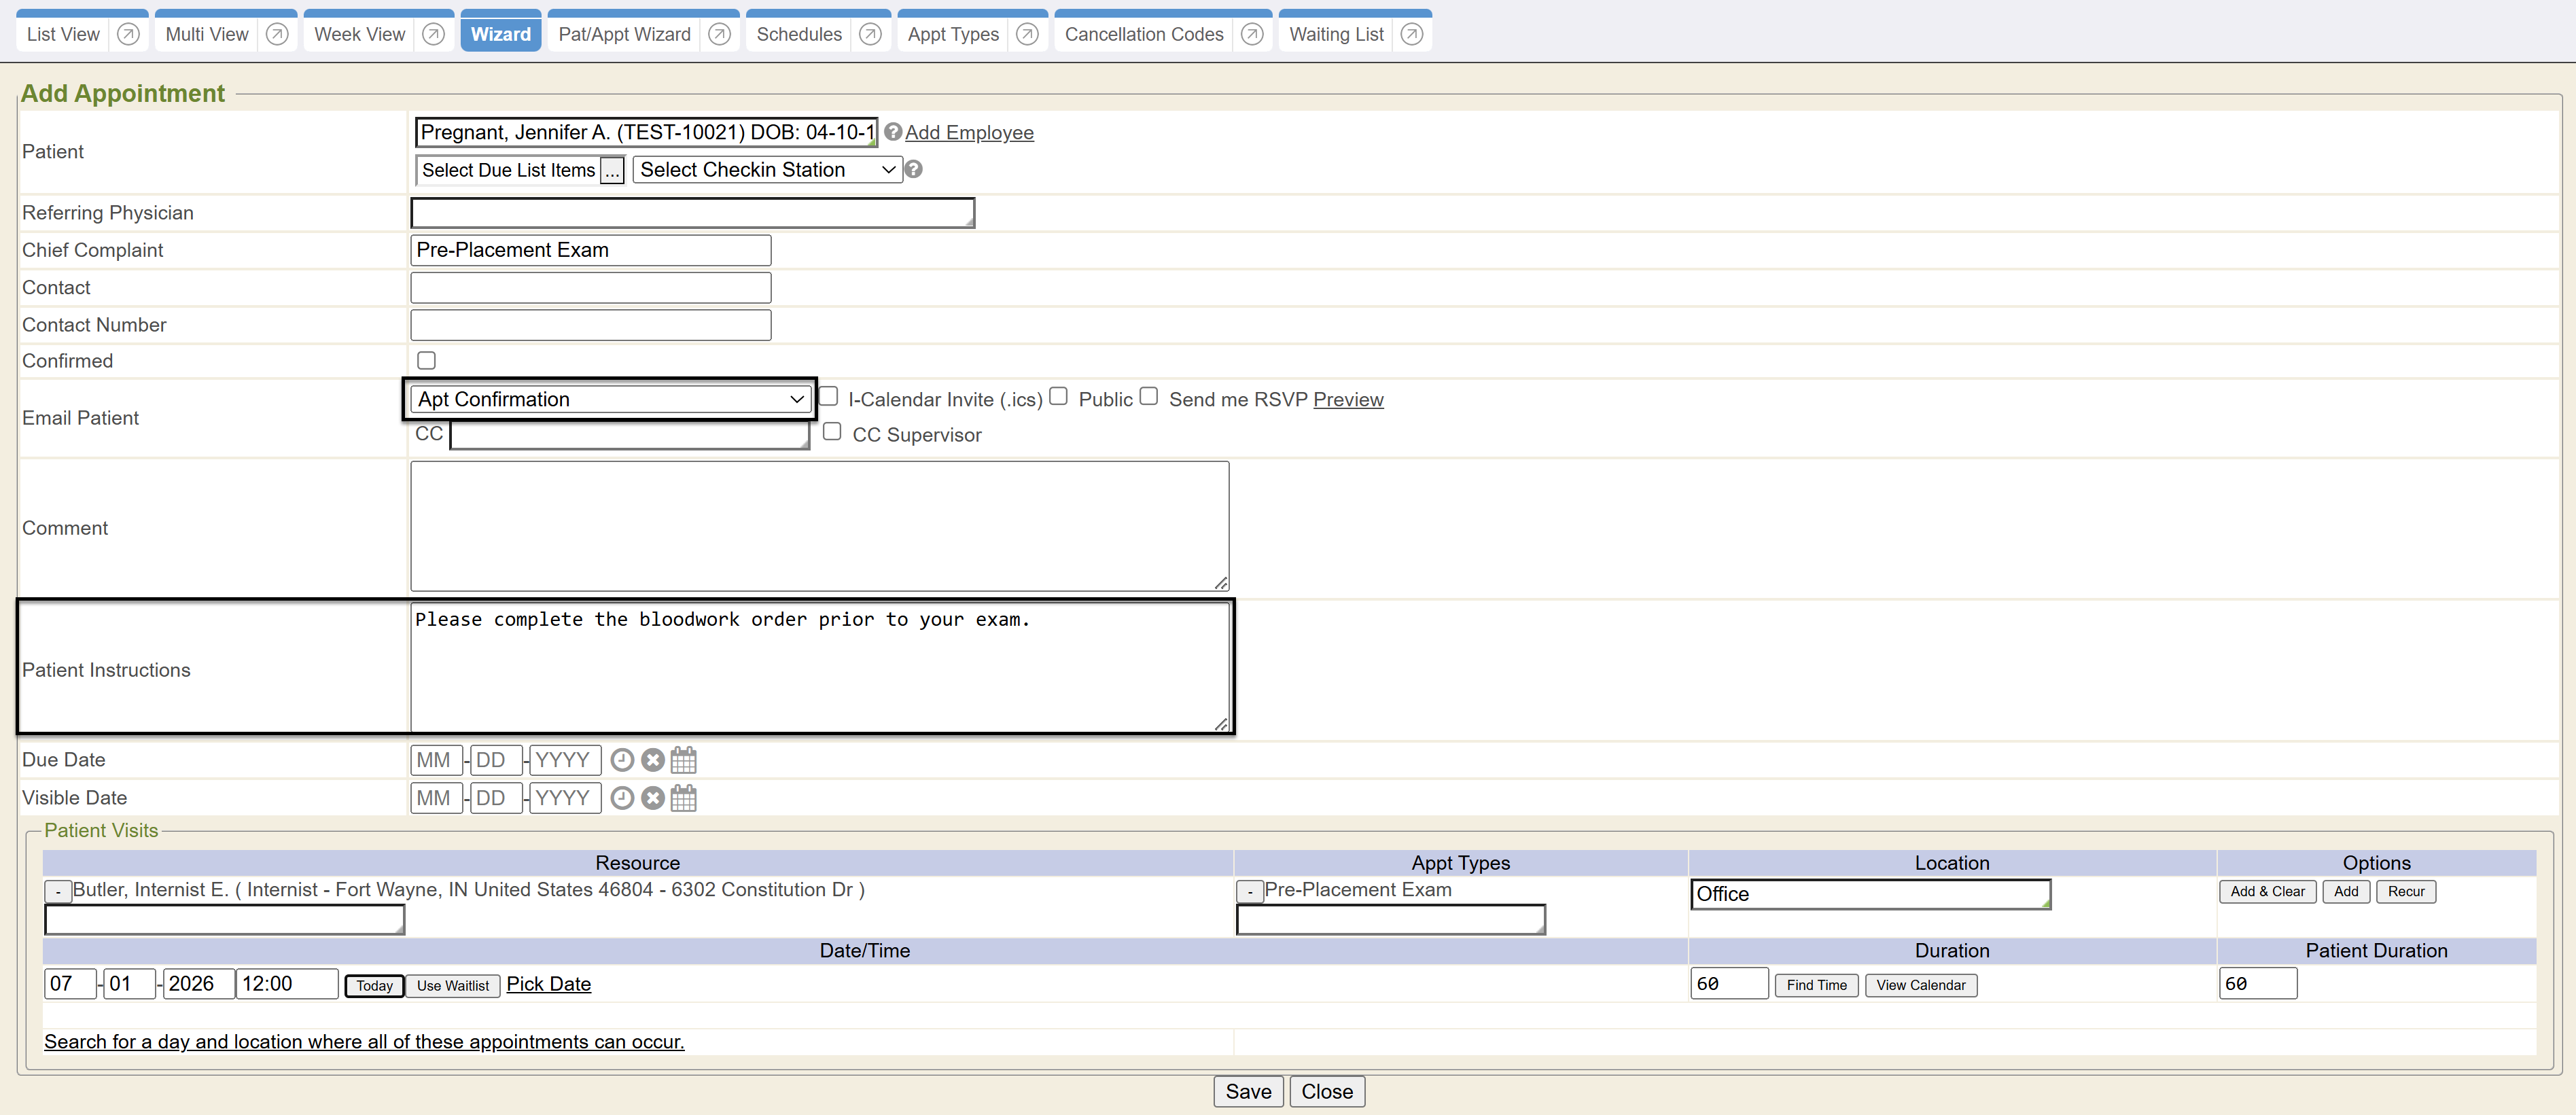The height and width of the screenshot is (1115, 2576).
Task: Open List View in new window icon
Action: [128, 34]
